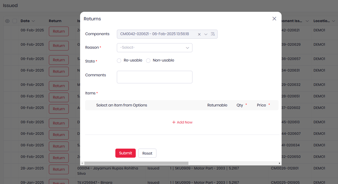The height and width of the screenshot is (184, 338).
Task: Expand the Components dropdown chevron
Action: [x=206, y=34]
